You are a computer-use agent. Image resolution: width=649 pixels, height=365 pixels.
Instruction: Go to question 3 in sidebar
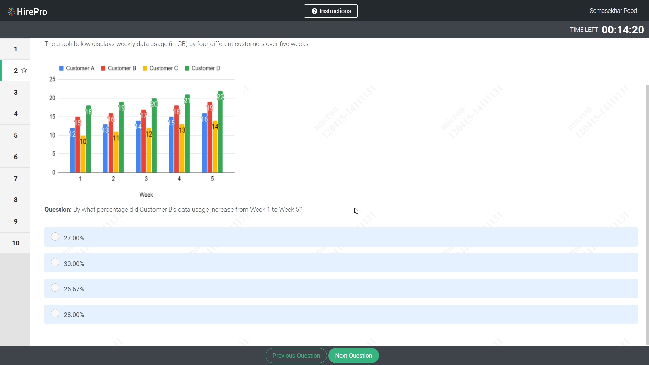click(x=15, y=92)
